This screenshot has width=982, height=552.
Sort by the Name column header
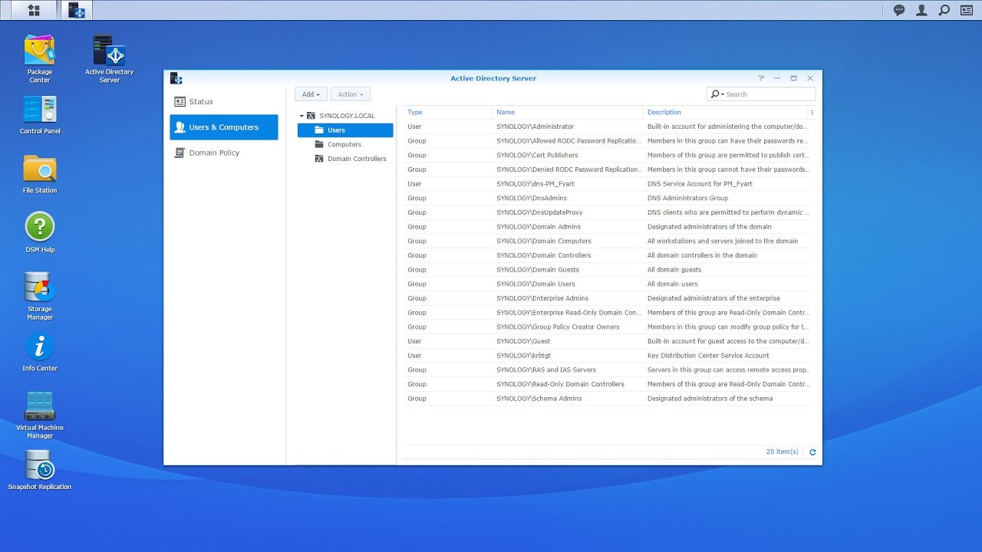pos(568,112)
